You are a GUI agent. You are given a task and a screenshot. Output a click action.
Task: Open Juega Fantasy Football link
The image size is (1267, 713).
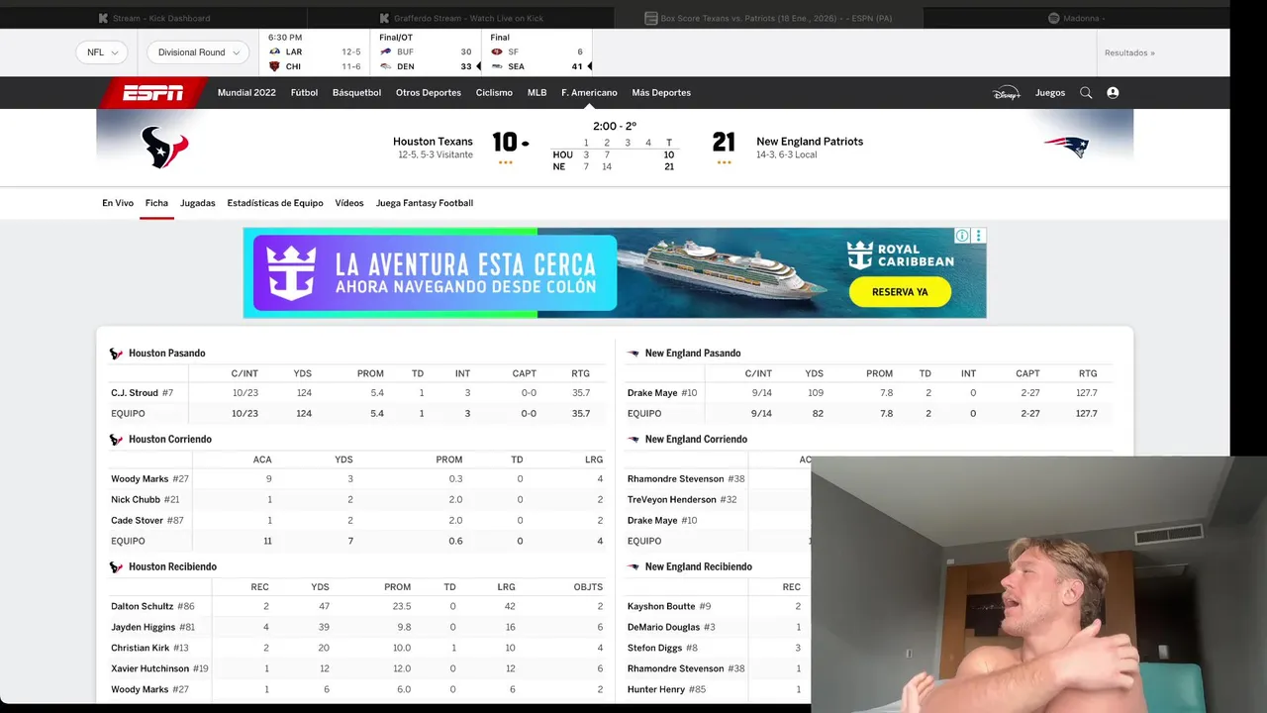tap(425, 203)
